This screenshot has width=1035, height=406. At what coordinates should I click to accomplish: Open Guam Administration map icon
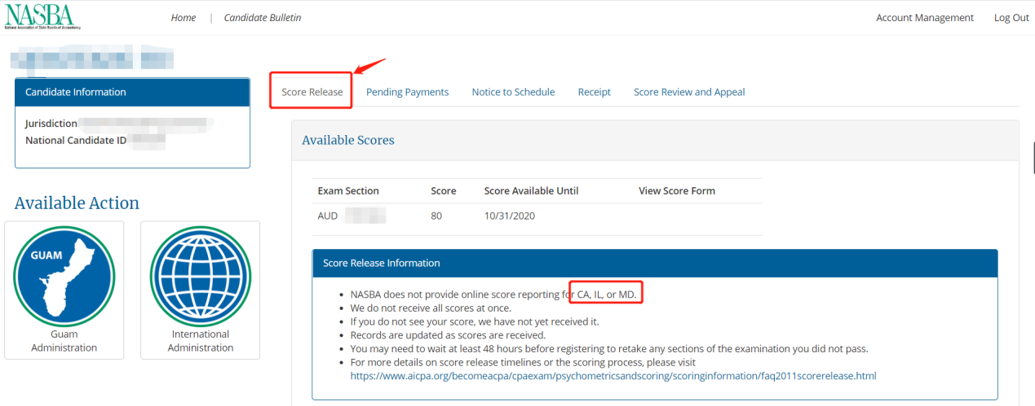click(64, 275)
